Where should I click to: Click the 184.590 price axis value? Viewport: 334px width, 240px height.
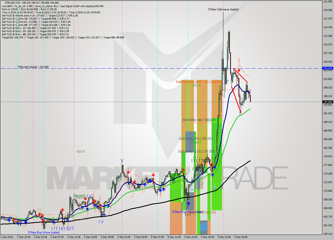(328, 139)
